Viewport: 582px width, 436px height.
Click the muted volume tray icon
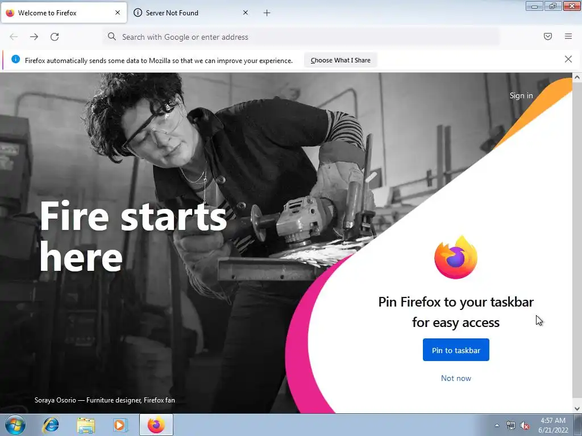[x=524, y=426]
